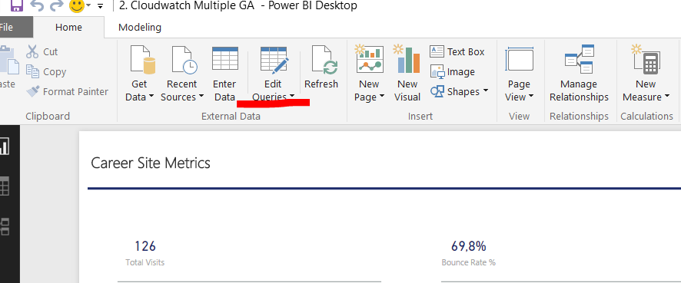
Task: Expand the Shapes dropdown arrow
Action: point(486,90)
